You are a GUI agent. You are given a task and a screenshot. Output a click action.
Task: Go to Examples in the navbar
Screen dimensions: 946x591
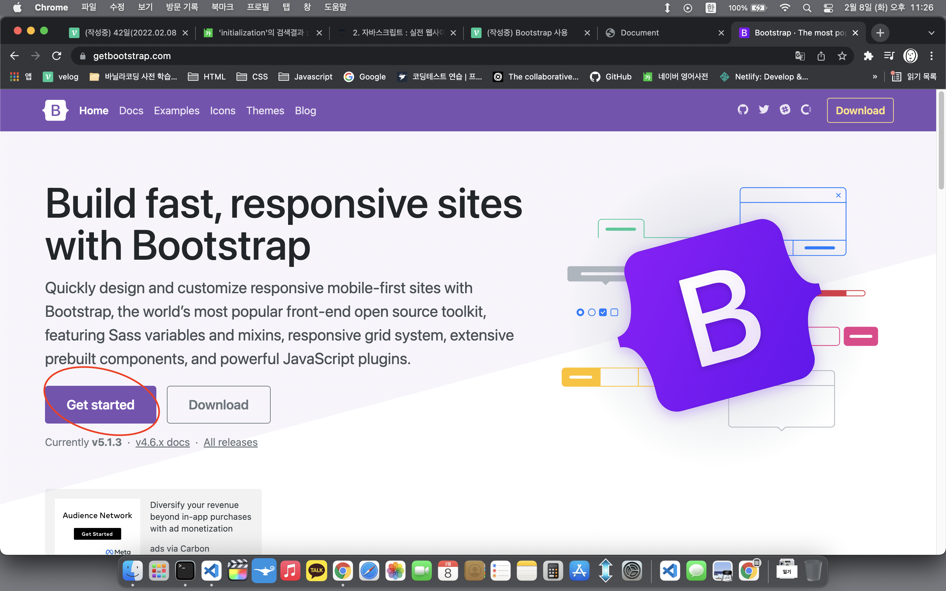(x=177, y=111)
